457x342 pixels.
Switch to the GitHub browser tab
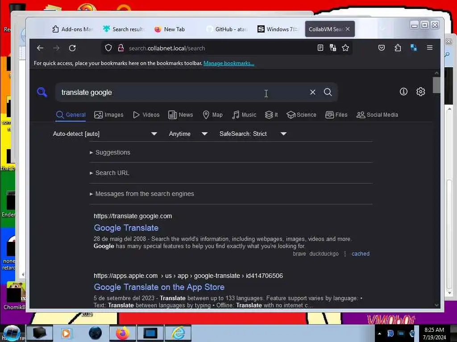click(x=227, y=29)
